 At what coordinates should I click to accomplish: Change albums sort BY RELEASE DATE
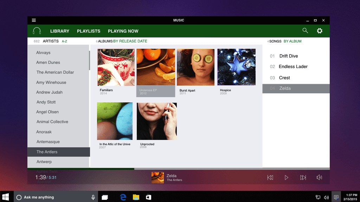(x=130, y=41)
